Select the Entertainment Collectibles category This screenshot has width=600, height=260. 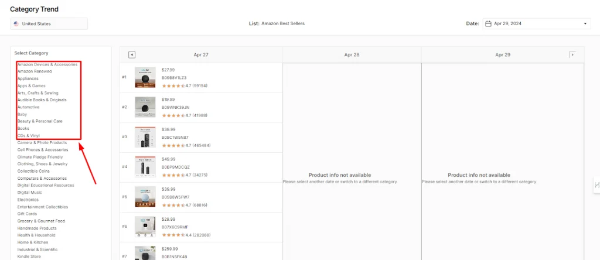pos(42,207)
